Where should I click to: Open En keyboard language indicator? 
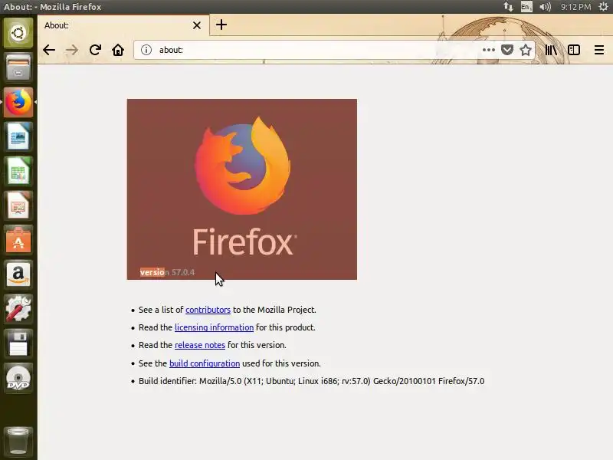pyautogui.click(x=526, y=7)
